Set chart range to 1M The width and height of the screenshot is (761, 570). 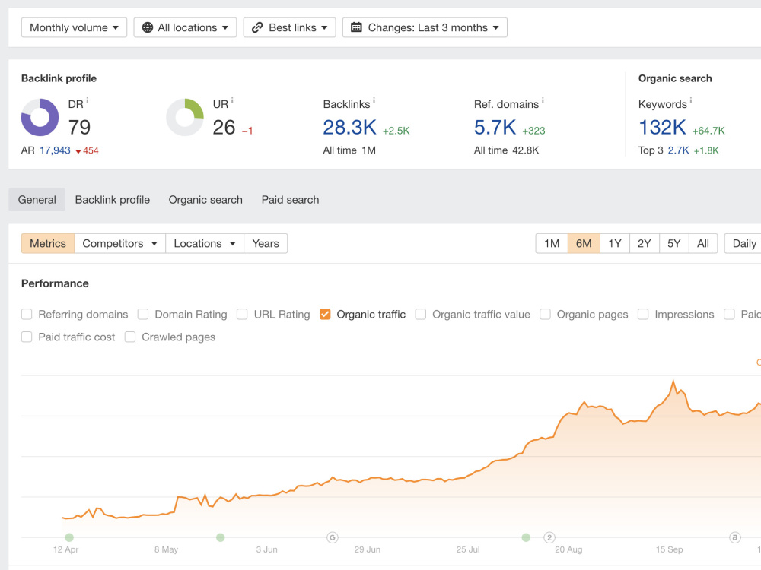pyautogui.click(x=552, y=243)
